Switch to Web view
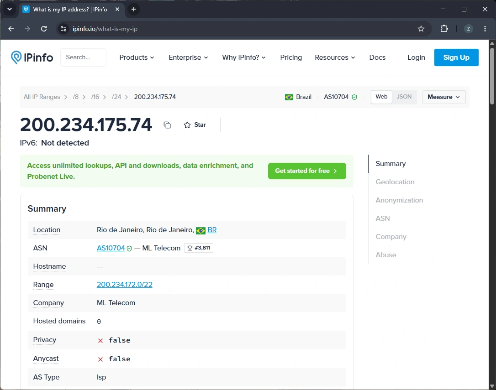Viewport: 496px width, 390px height. point(381,97)
